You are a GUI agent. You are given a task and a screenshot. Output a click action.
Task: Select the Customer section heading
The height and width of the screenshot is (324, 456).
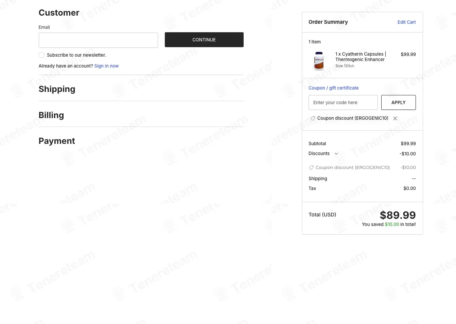point(59,13)
